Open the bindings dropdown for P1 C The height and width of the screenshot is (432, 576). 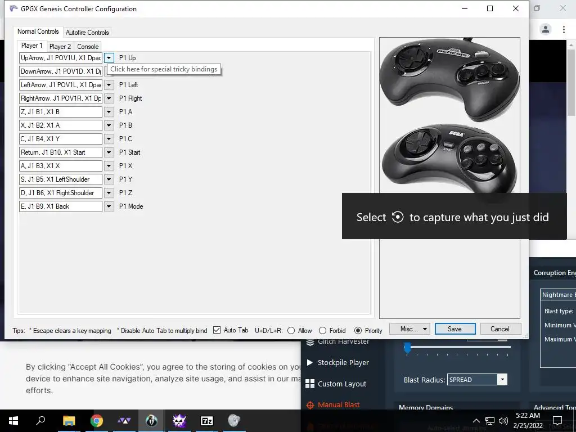click(109, 139)
